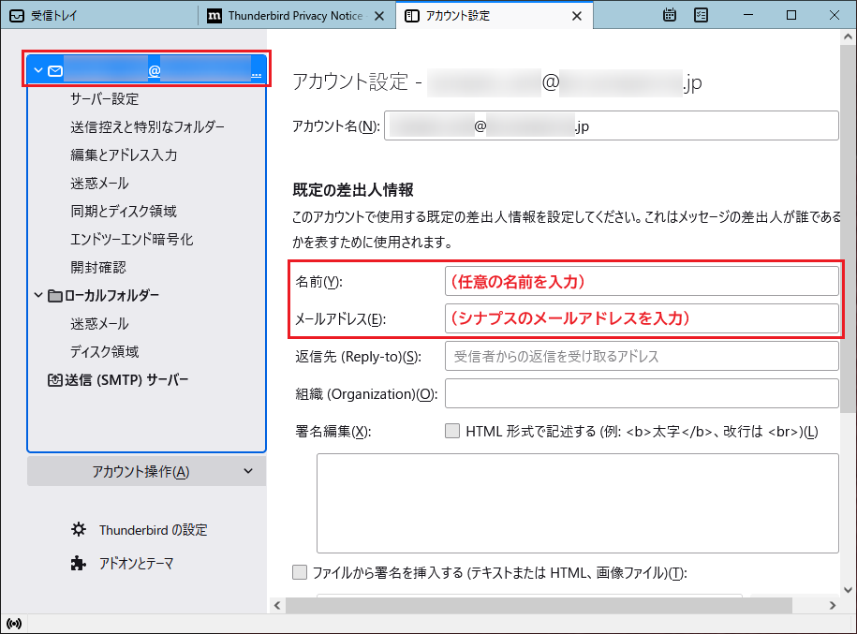The width and height of the screenshot is (857, 634).
Task: Click the add-ons and themes puzzle icon
Action: (x=79, y=564)
